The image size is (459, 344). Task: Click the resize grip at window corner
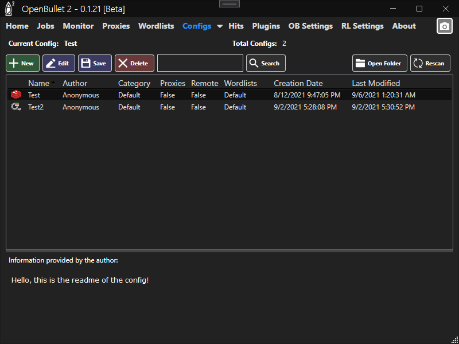click(x=455, y=340)
